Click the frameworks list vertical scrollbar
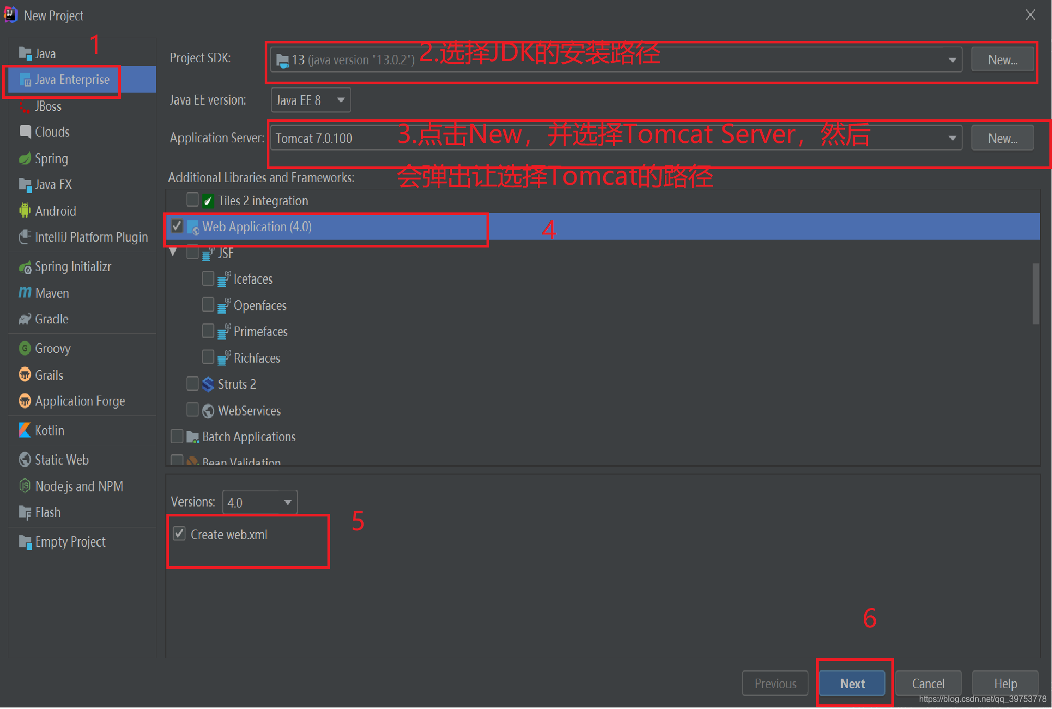Image resolution: width=1052 pixels, height=709 pixels. (1035, 294)
